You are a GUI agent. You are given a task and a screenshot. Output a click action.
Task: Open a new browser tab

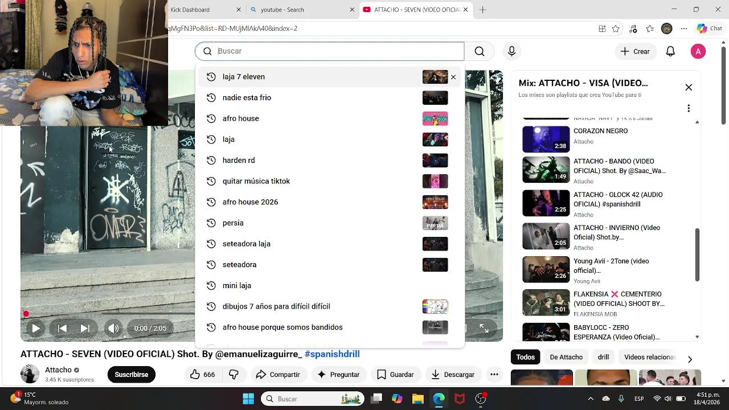(x=482, y=10)
